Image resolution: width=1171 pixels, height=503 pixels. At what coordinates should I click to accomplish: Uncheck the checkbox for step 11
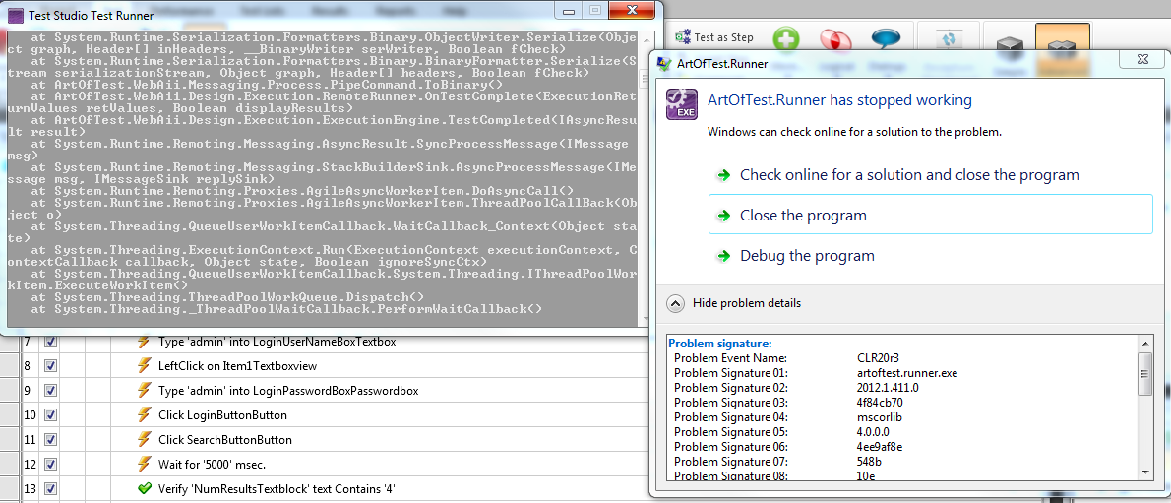tap(51, 439)
